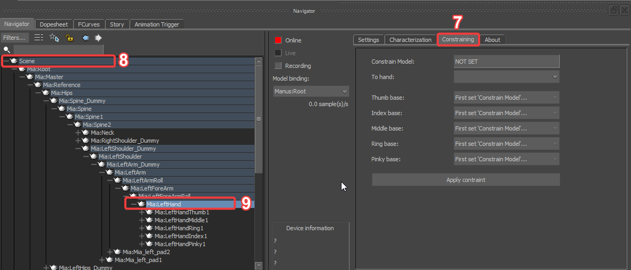The height and width of the screenshot is (270, 631).
Task: Click the magnifier search icon
Action: 7,49
